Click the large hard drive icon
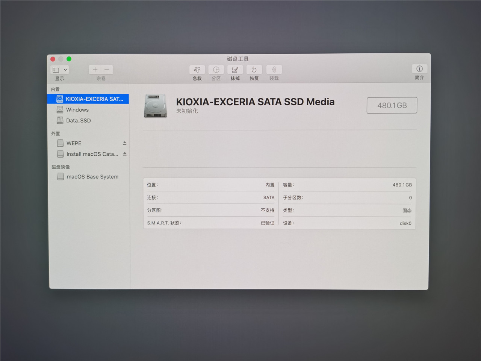 click(x=155, y=106)
